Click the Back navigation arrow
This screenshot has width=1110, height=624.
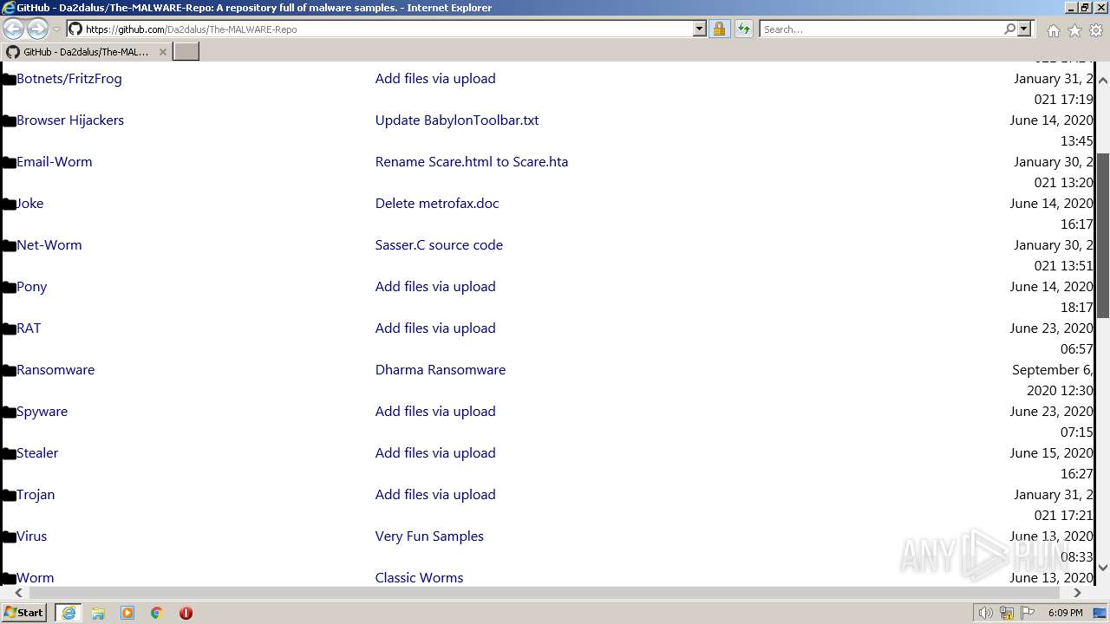pos(14,29)
